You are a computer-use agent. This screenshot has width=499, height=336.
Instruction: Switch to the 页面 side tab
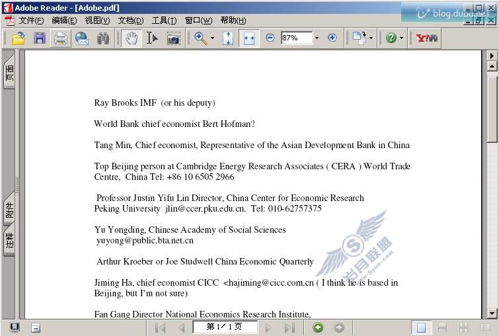(9, 73)
